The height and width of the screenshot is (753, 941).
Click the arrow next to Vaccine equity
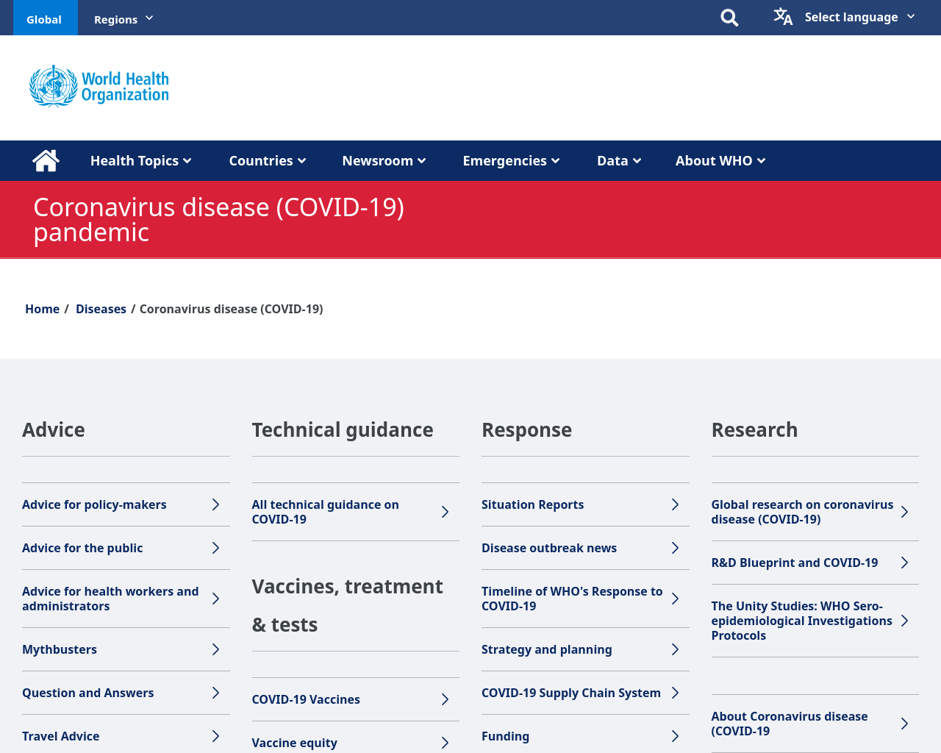click(x=445, y=743)
